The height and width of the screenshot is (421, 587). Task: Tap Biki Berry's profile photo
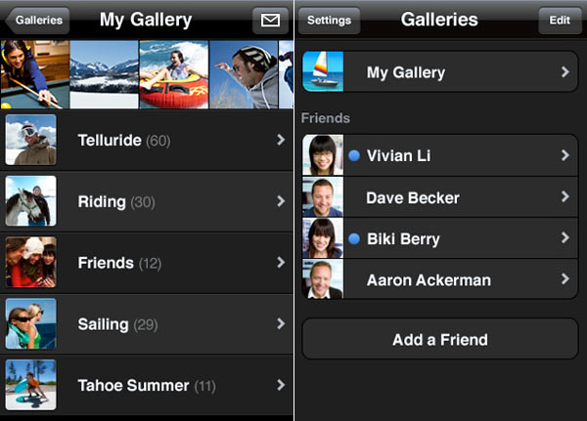pos(323,238)
